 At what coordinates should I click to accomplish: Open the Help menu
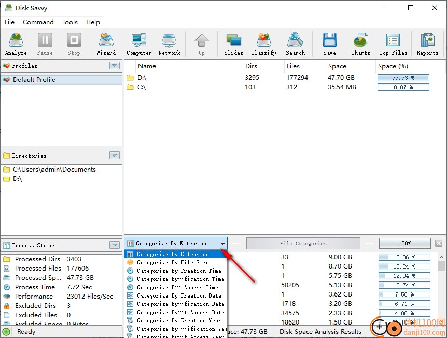(93, 22)
